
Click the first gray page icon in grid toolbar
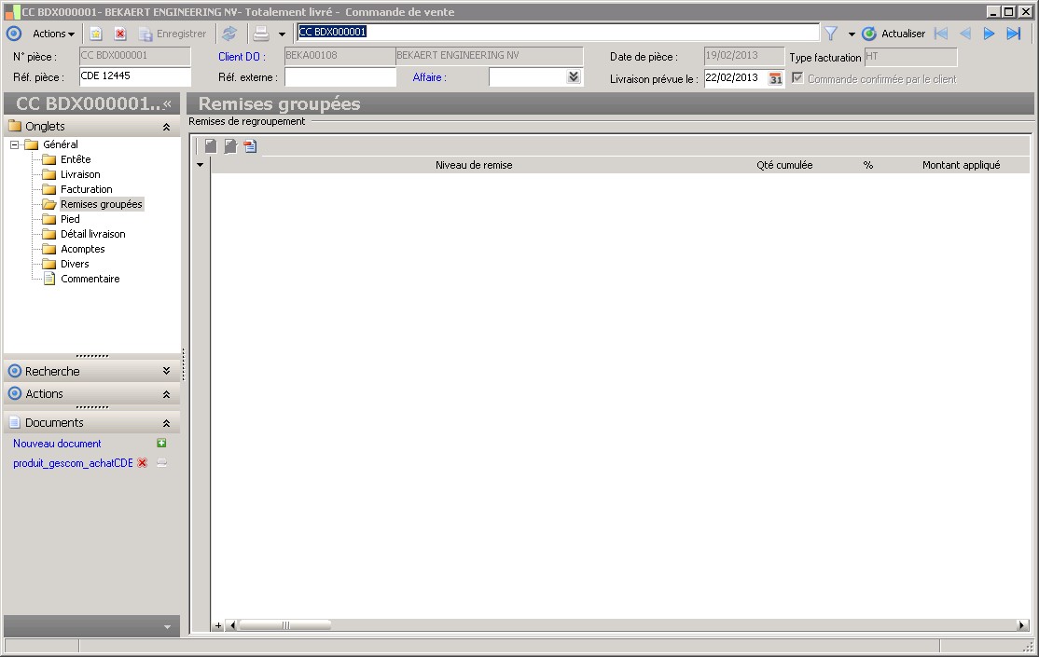tap(210, 146)
